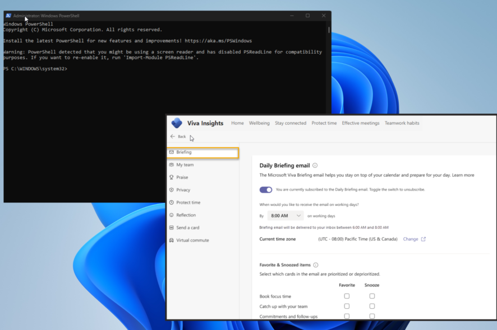Check Favorite for Catch up with your team
Image resolution: width=497 pixels, height=330 pixels.
[347, 307]
